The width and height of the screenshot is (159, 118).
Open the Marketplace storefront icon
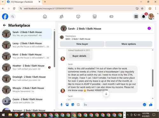(95, 16)
